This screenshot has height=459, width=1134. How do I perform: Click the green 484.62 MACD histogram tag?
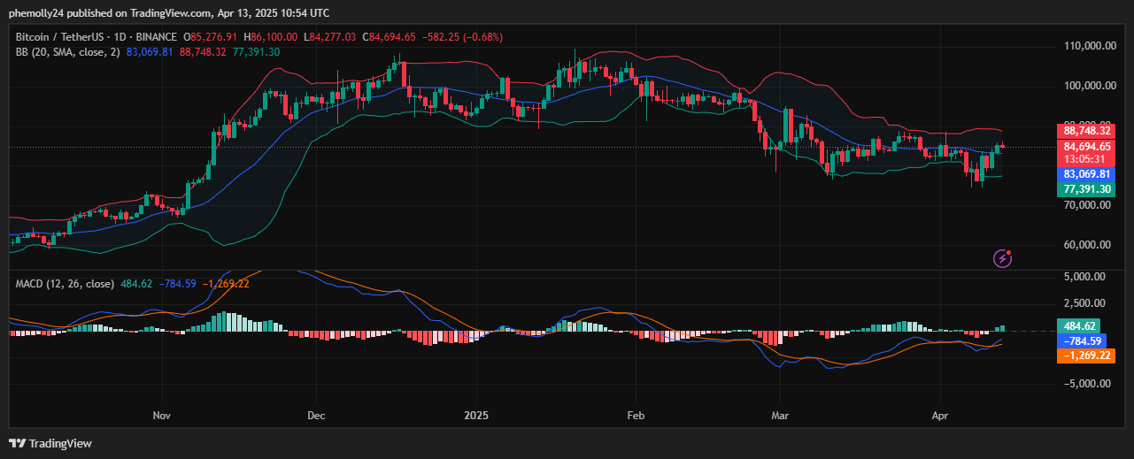click(1082, 325)
